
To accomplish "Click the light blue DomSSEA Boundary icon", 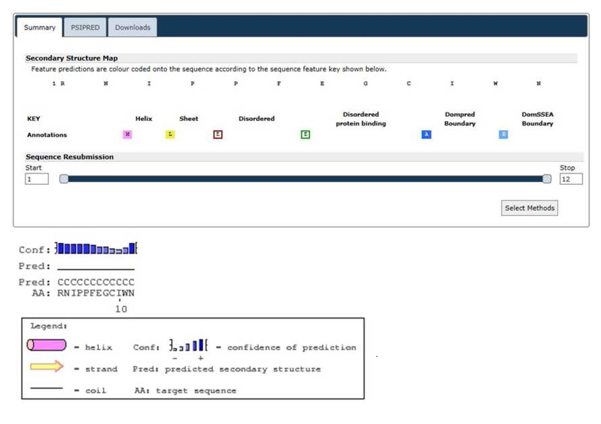I will coord(504,135).
